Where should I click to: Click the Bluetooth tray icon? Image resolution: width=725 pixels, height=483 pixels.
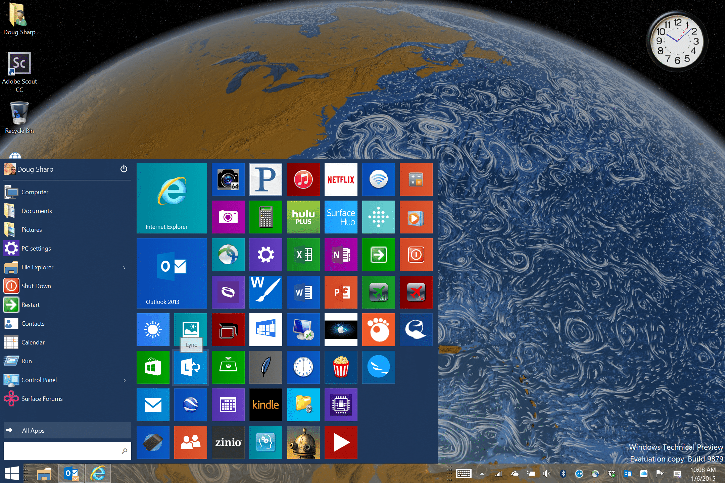[563, 474]
